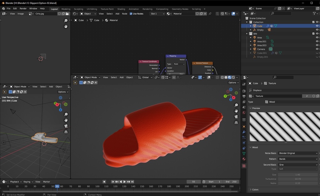Viewport: 320px width, 196px height.
Task: Open the Modifiers wrench properties tab
Action: click(x=244, y=132)
